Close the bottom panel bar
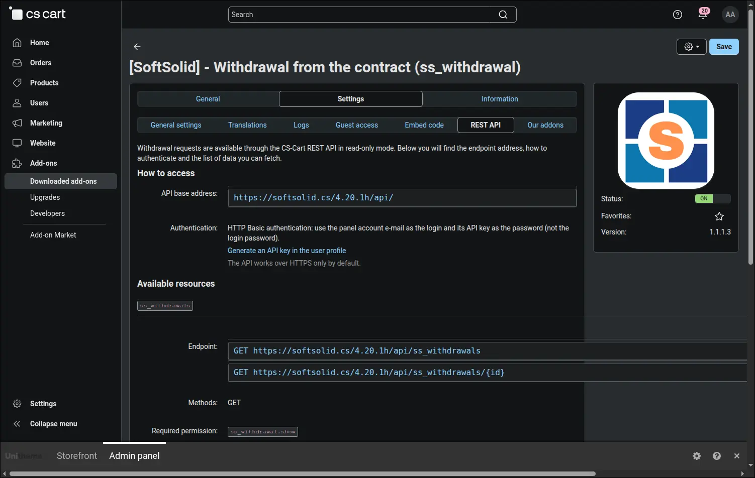This screenshot has height=478, width=755. tap(737, 456)
